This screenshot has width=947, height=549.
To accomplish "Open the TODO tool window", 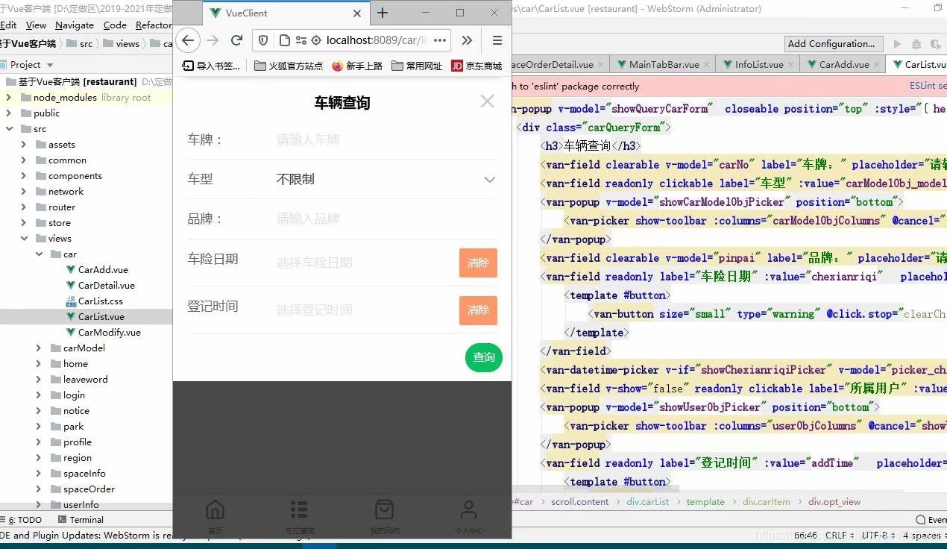I will [x=25, y=520].
